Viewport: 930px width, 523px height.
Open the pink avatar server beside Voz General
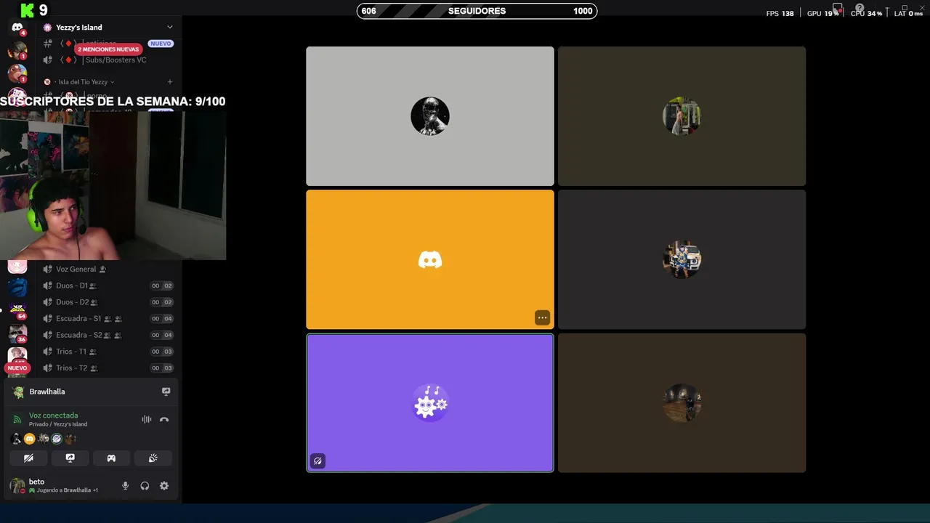pos(17,267)
